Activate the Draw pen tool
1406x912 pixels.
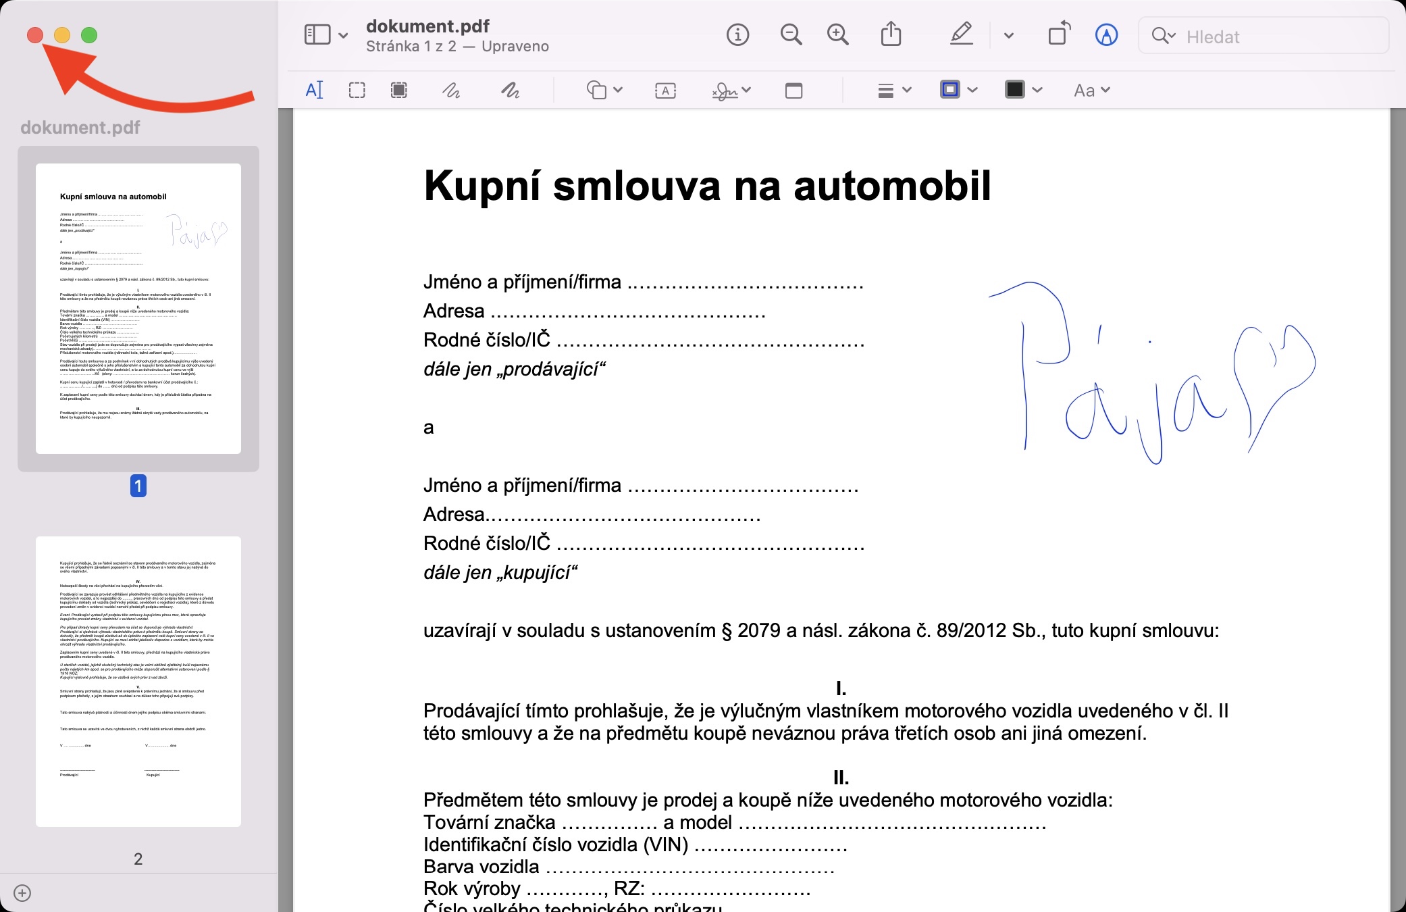pos(510,90)
